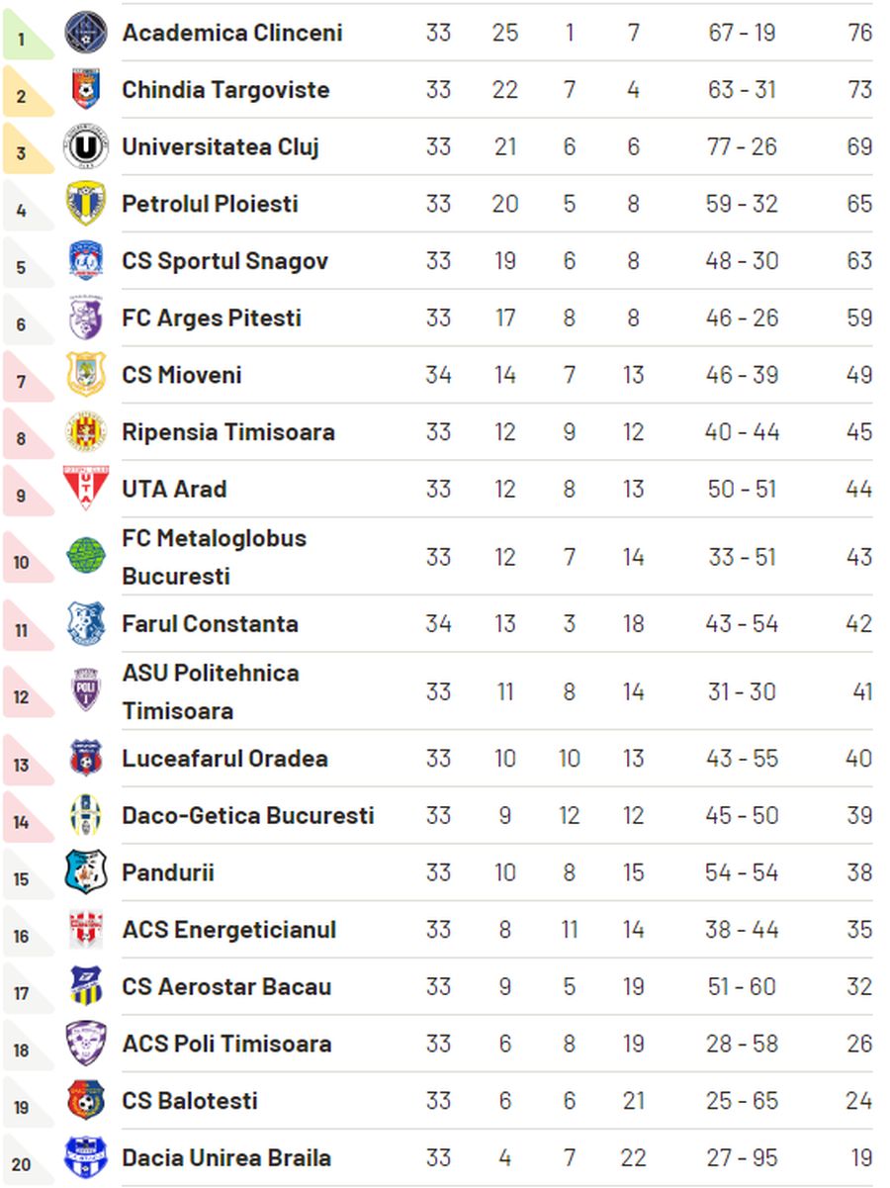Click the Farul Constanta club crest

[x=86, y=624]
